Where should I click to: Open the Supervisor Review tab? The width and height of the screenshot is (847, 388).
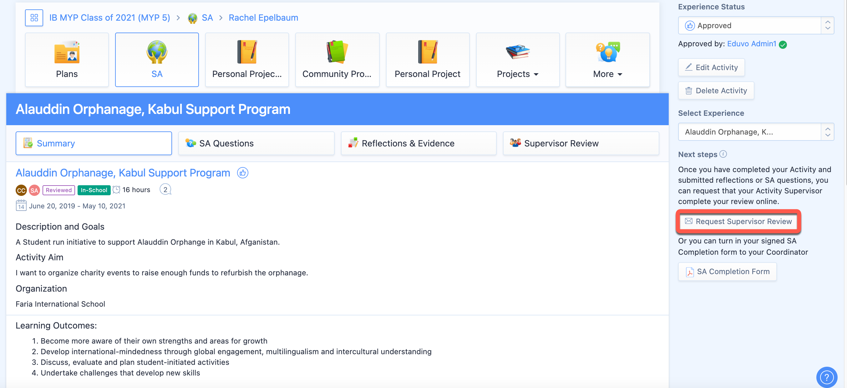point(581,143)
